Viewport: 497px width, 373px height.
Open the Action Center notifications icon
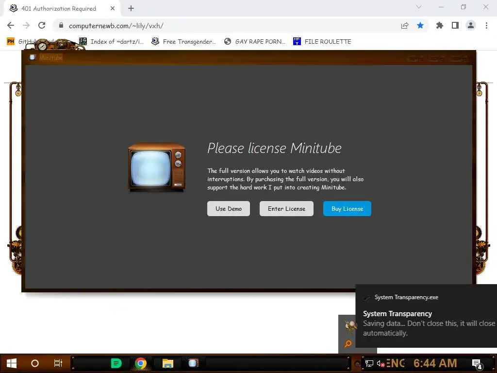(477, 364)
